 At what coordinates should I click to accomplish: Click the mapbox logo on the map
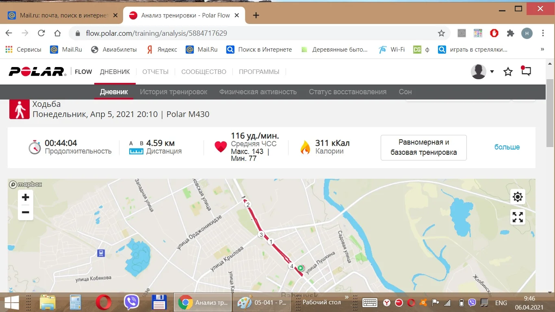coord(26,184)
